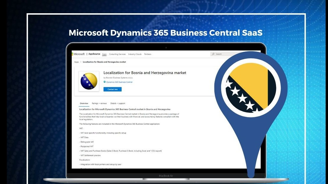Click the line 'The following features are included'
This screenshot has width=328, height=184.
click(x=120, y=124)
